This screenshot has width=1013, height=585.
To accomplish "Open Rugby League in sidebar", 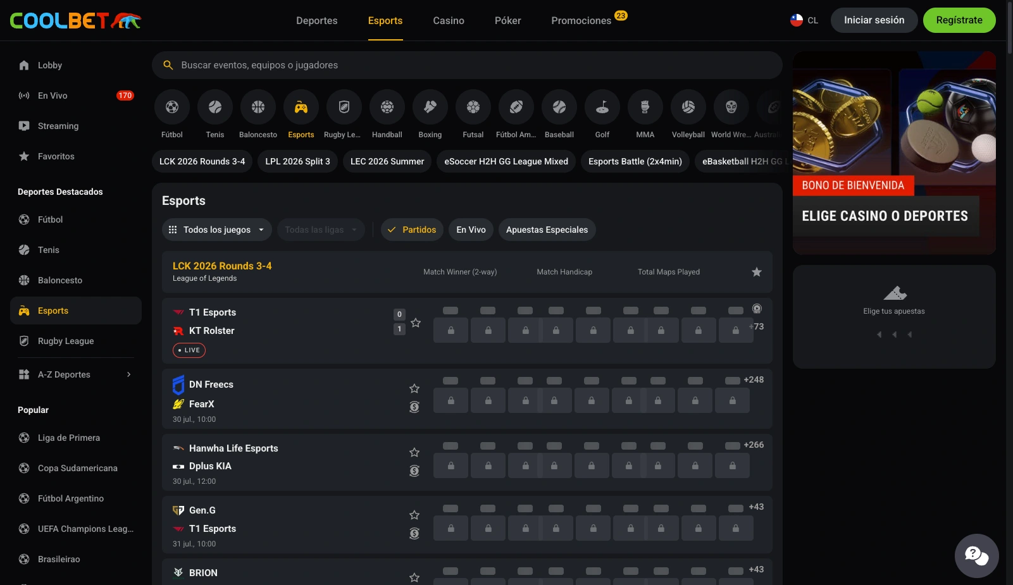I will (76, 341).
